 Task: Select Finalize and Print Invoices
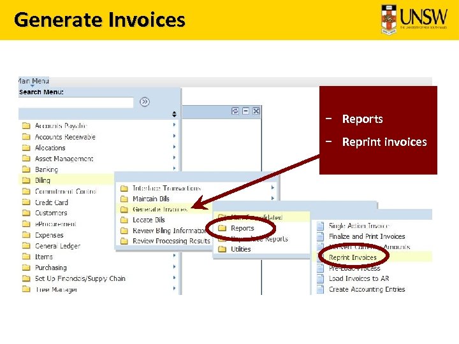[x=367, y=236]
